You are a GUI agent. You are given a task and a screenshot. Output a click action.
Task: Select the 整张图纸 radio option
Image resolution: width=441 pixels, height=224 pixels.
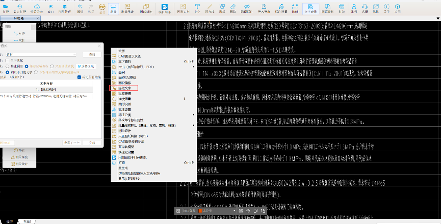pyautogui.click(x=8, y=66)
